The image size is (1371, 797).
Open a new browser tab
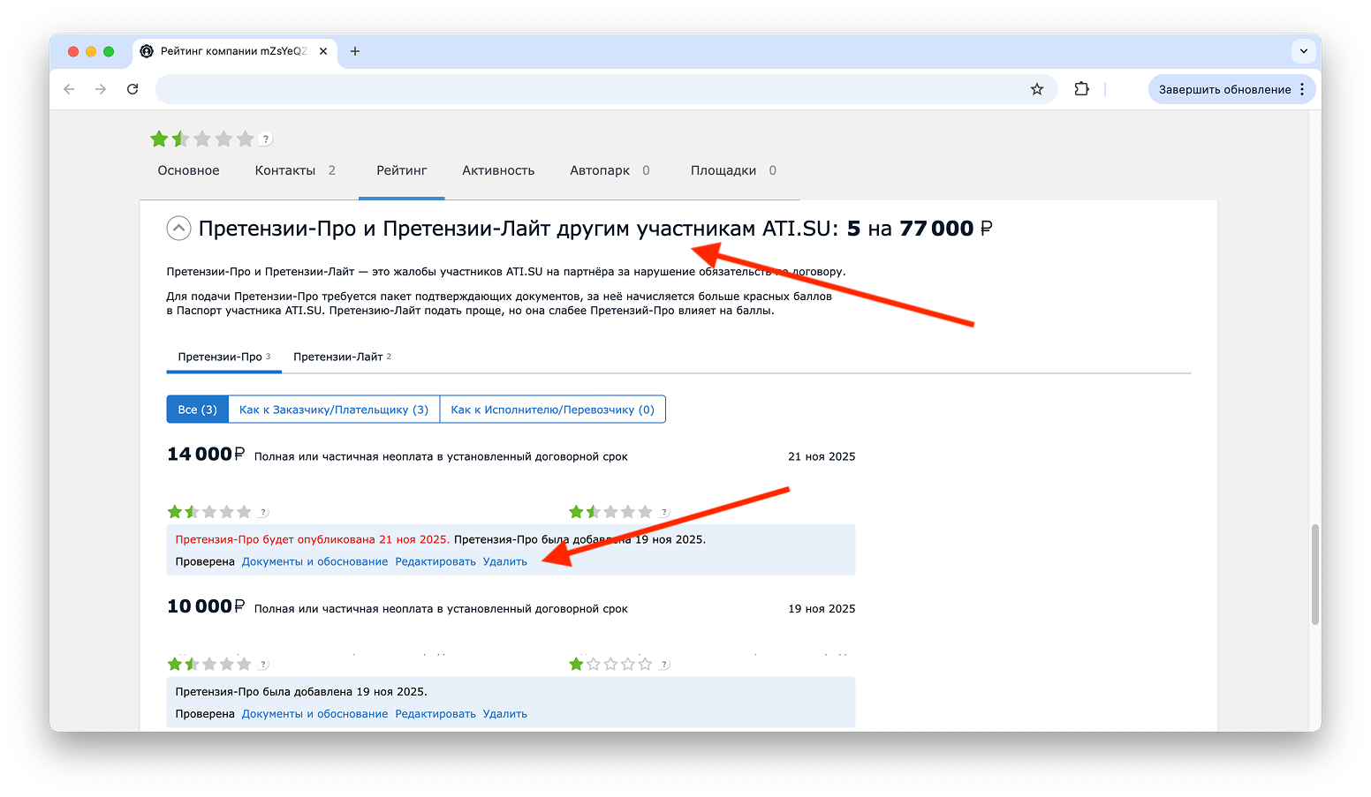tap(355, 51)
